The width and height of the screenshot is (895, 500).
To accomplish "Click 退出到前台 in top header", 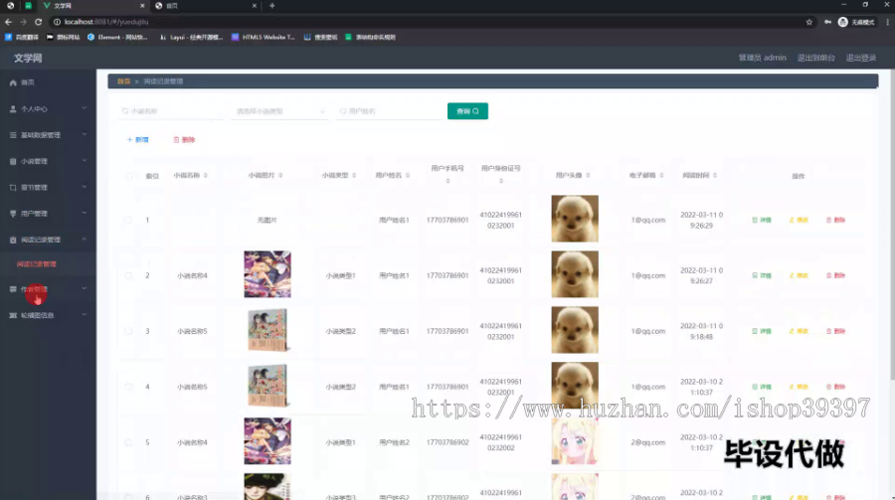I will [x=816, y=58].
